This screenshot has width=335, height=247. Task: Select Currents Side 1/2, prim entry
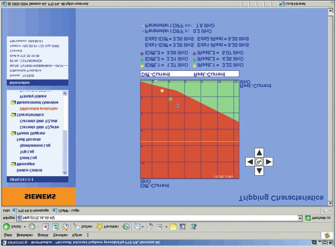40,127
